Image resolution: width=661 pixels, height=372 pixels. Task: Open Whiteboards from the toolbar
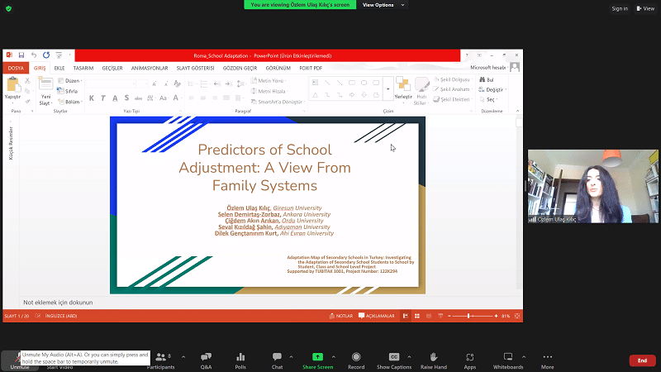coord(508,359)
